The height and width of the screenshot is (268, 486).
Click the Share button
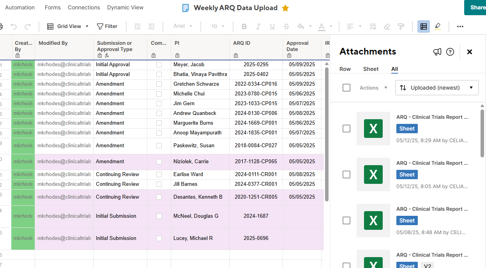pyautogui.click(x=475, y=7)
